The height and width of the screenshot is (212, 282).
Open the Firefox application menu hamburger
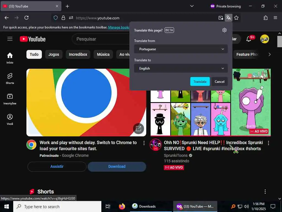(x=275, y=18)
